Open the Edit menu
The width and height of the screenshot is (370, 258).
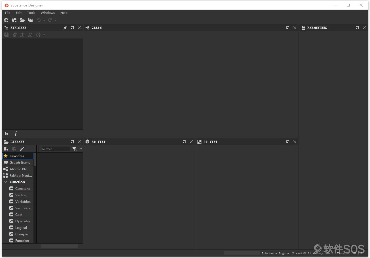19,13
